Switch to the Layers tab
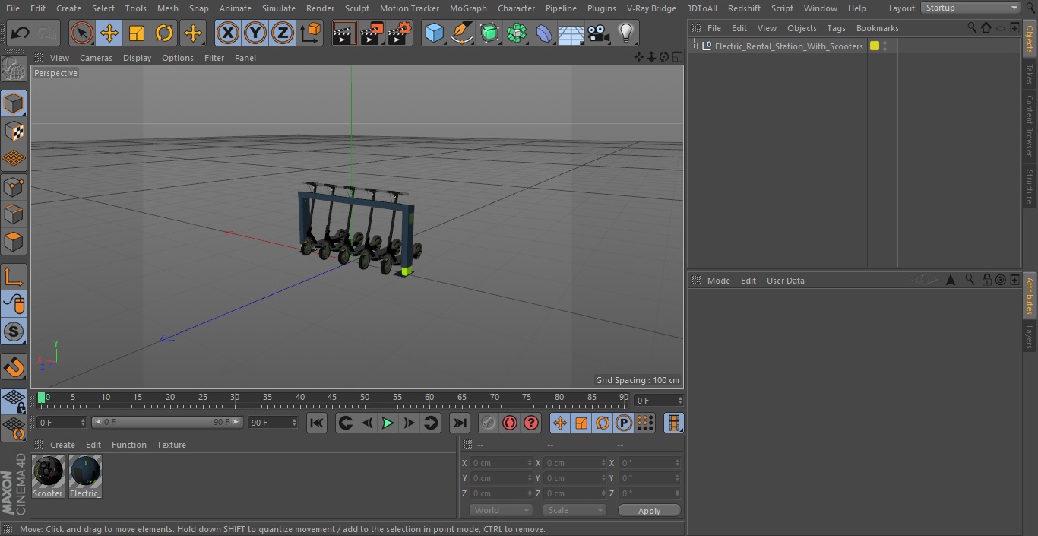This screenshot has width=1038, height=536. 1030,336
